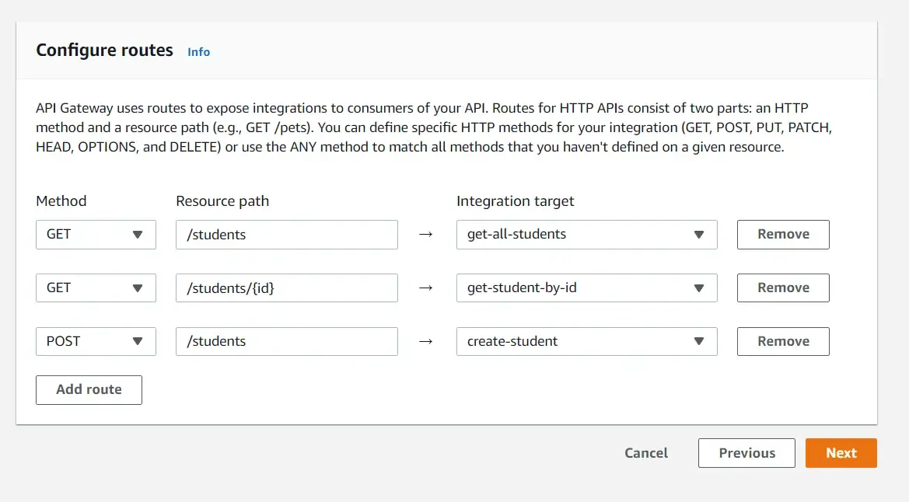Go back using the Previous button

[x=746, y=452]
